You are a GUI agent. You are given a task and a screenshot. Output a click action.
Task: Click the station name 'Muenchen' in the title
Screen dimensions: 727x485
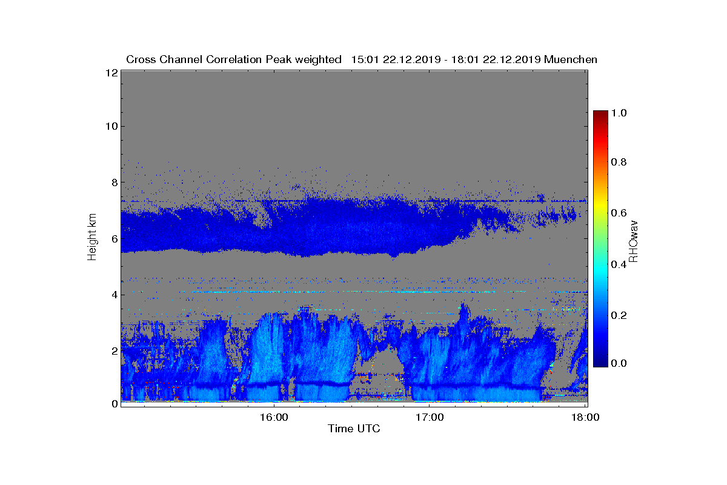tap(571, 59)
